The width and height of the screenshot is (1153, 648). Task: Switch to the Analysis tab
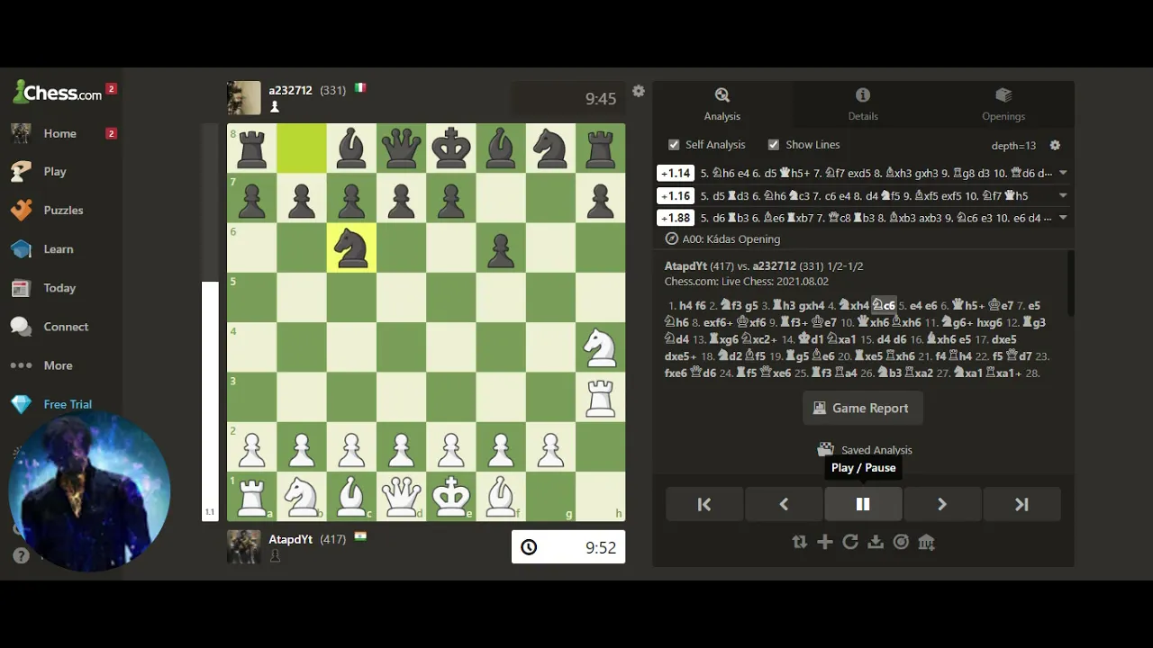[x=722, y=104]
